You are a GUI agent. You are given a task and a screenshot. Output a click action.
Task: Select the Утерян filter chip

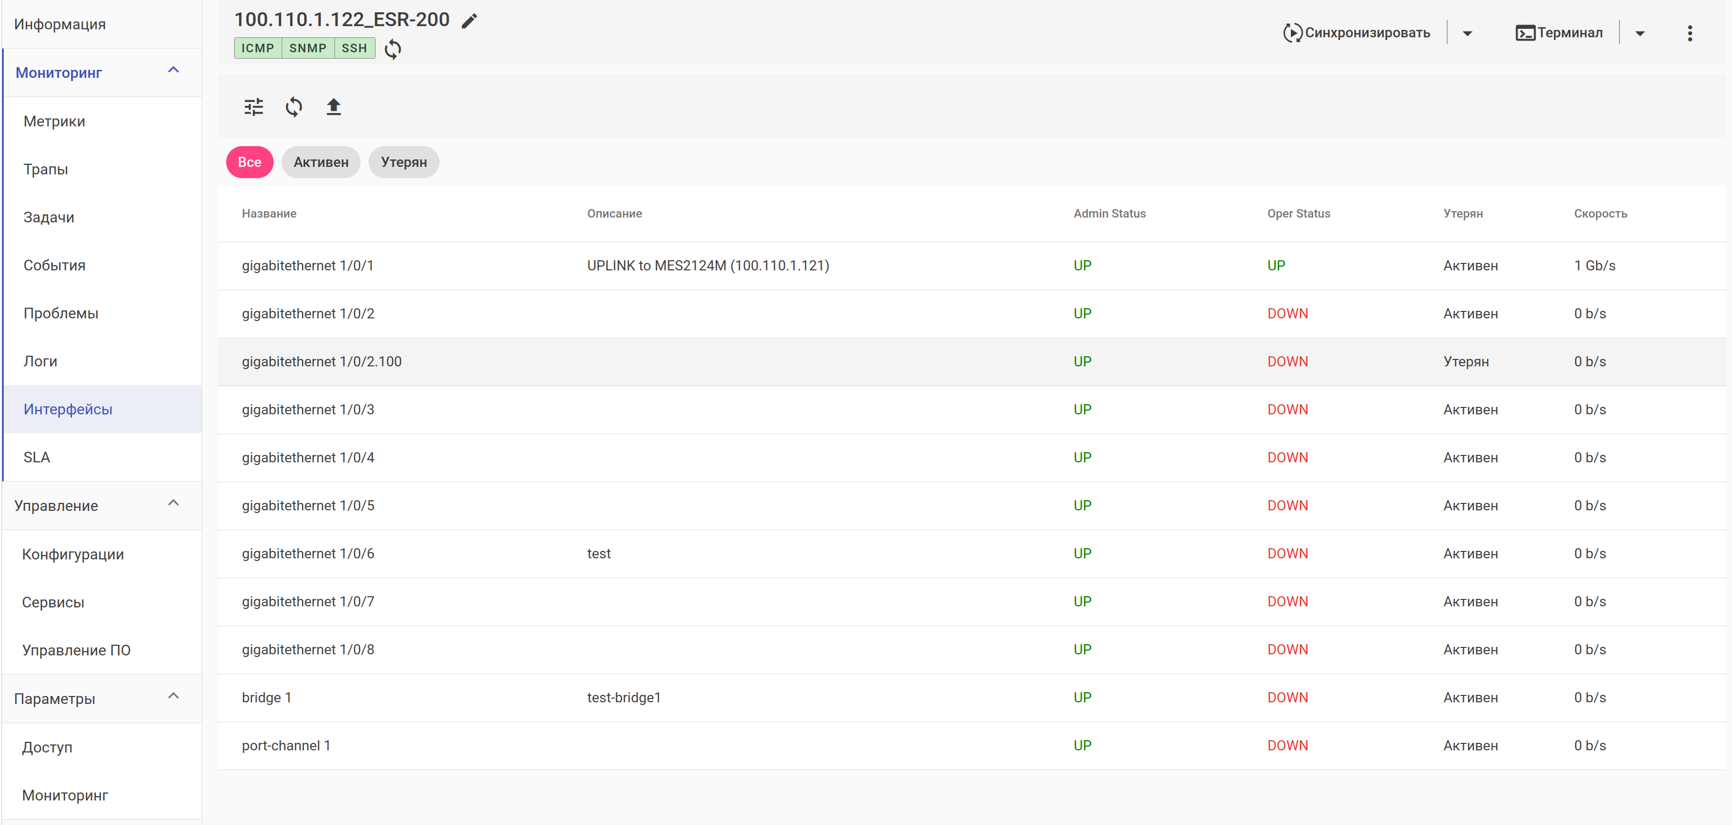click(x=403, y=162)
